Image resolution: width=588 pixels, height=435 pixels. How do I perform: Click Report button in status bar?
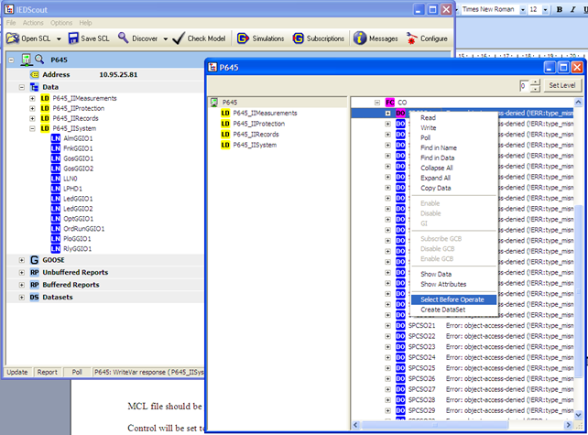48,372
